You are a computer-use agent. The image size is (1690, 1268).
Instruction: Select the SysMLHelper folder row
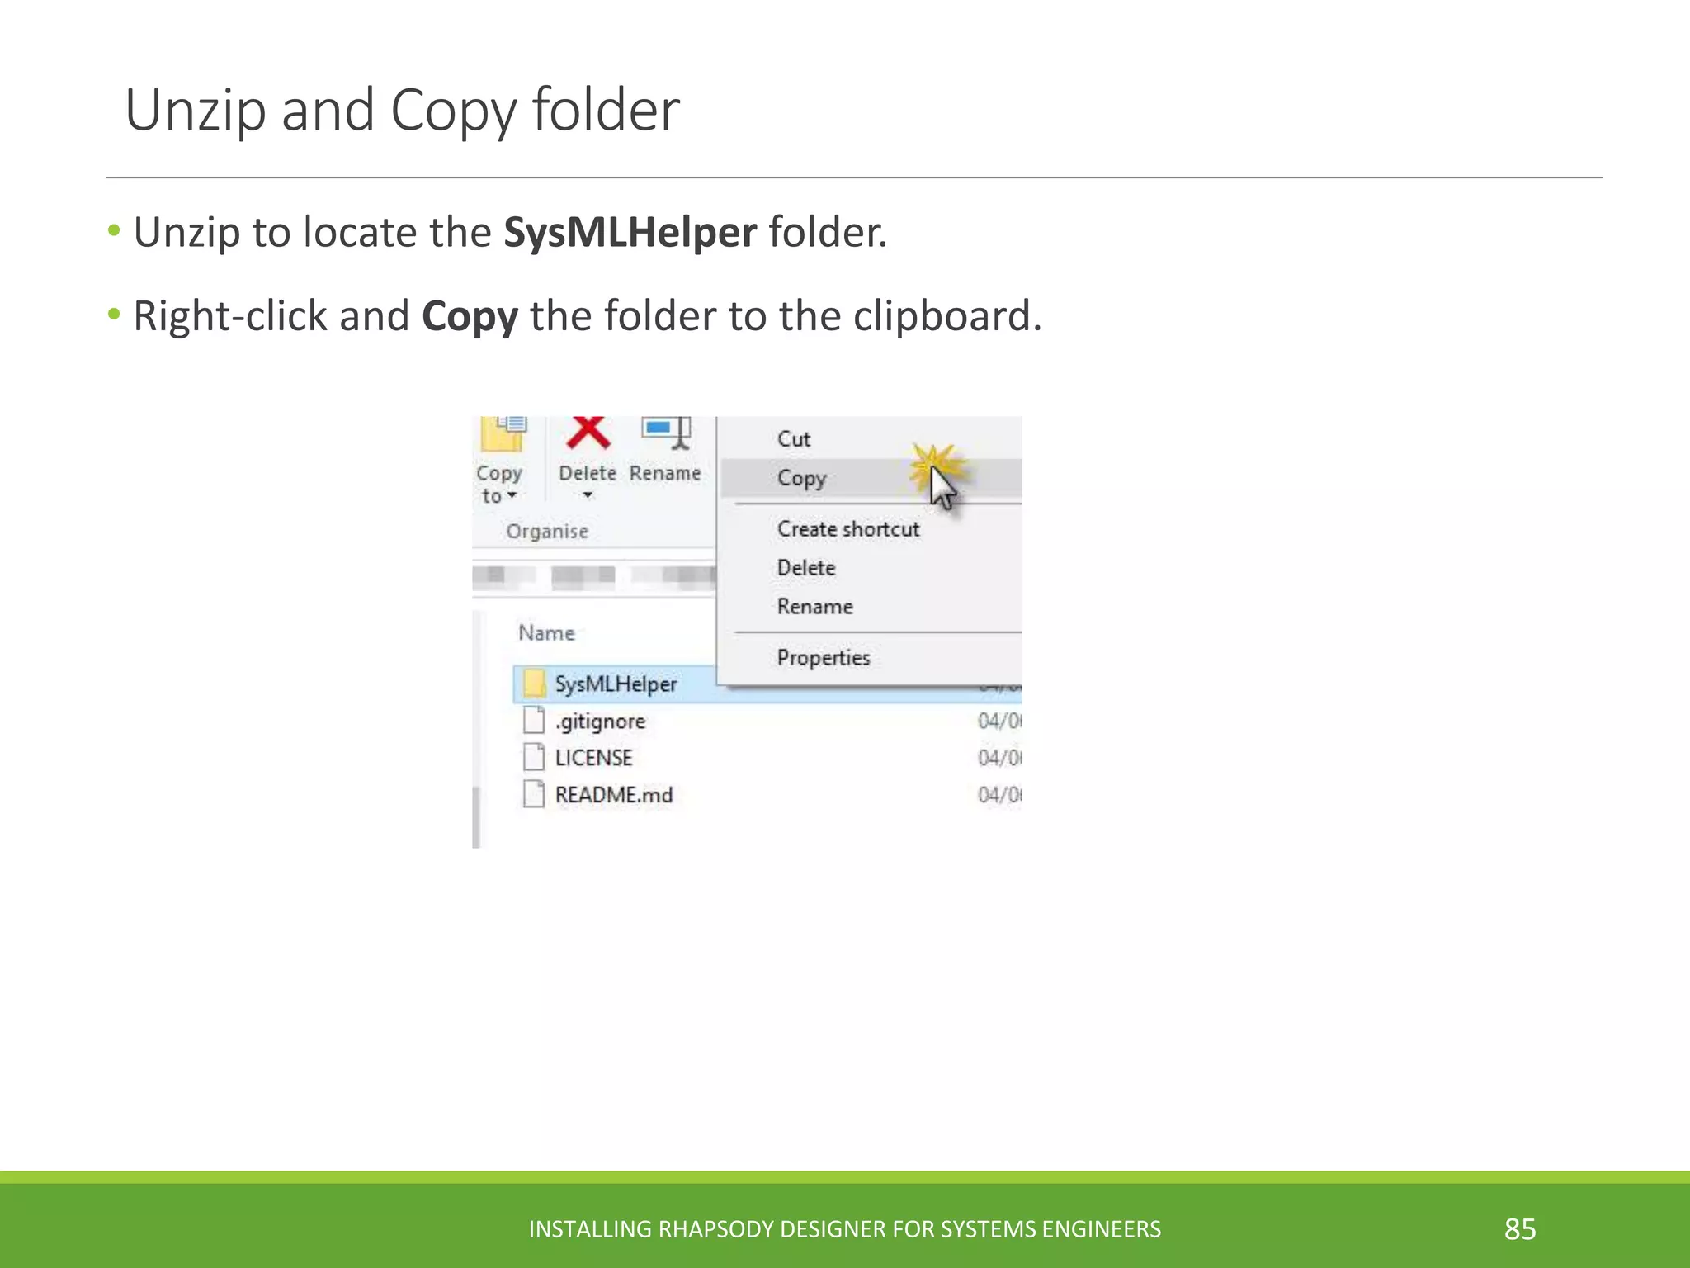(767, 684)
